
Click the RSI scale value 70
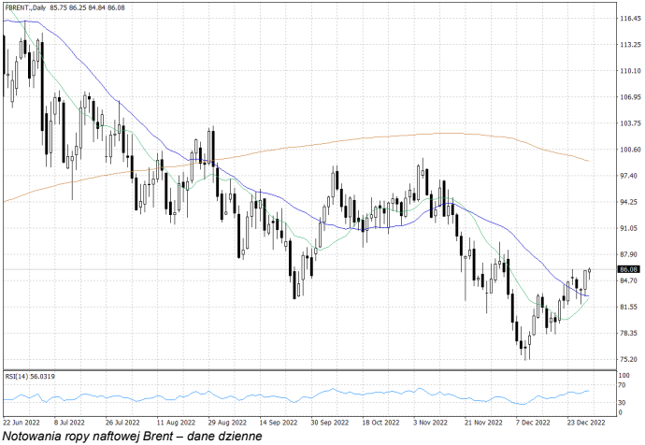pos(623,384)
